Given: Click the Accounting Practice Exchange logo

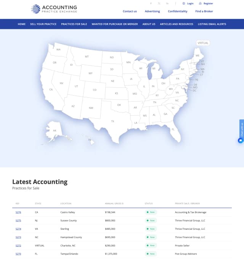Looking at the screenshot, I should coord(54,9).
